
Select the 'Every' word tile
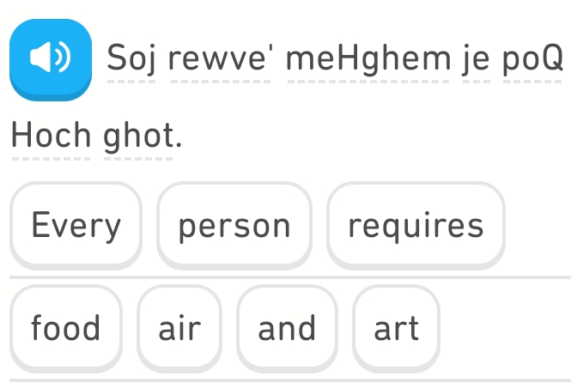(76, 225)
